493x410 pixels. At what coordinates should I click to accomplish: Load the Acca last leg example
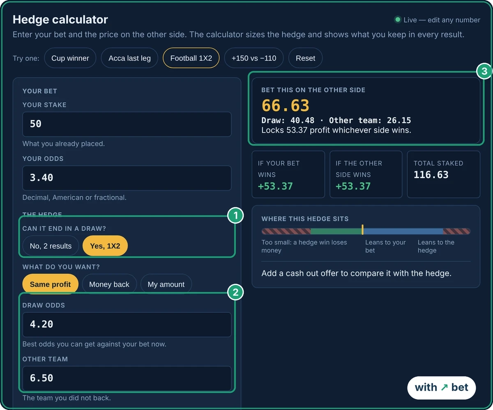coord(129,58)
